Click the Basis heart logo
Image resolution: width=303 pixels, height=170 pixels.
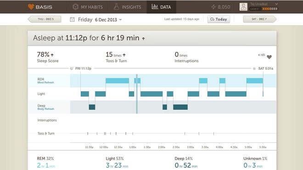click(31, 7)
